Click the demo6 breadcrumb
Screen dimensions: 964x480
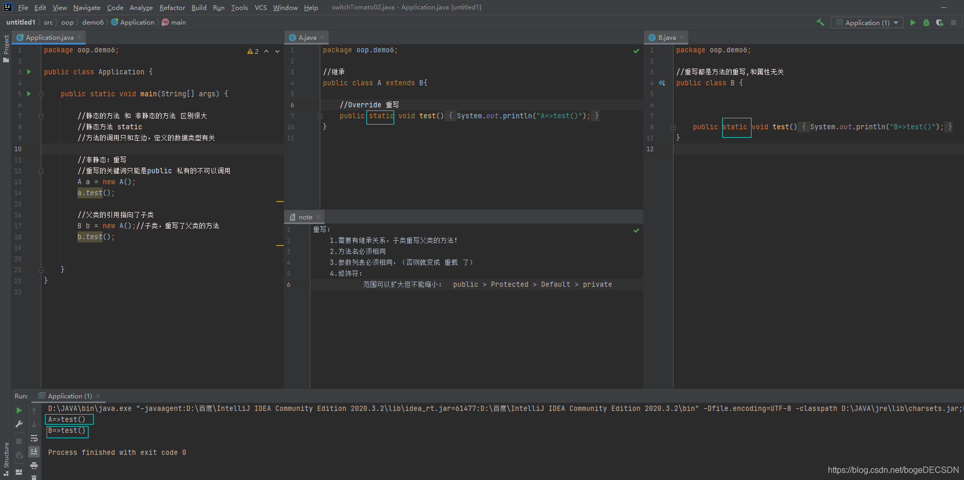[93, 22]
